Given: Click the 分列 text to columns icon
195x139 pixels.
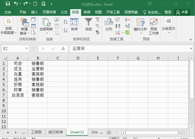Looking at the screenshot, I should click(109, 24).
